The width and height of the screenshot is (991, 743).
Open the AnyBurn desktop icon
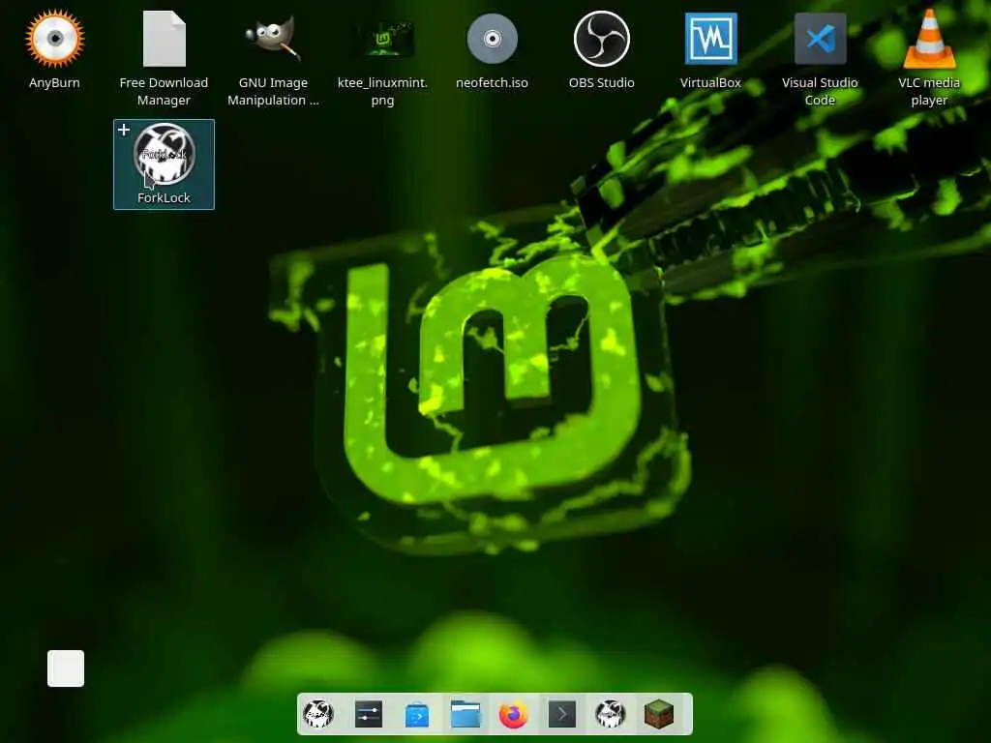pos(54,39)
